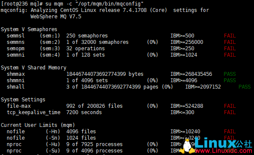
Task: Click the "file-max" parameter name
Action: [19, 106]
